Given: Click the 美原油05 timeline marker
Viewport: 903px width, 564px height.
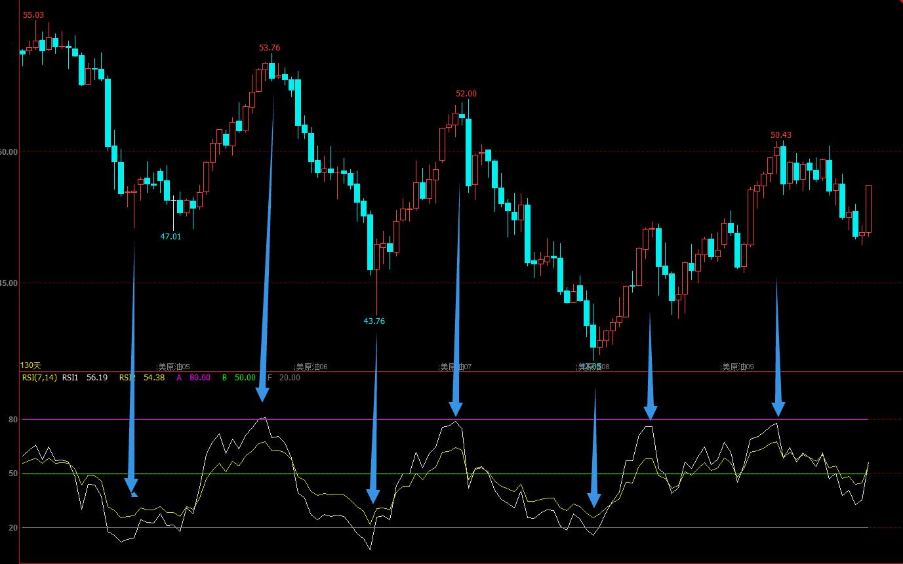Looking at the screenshot, I should (x=174, y=367).
